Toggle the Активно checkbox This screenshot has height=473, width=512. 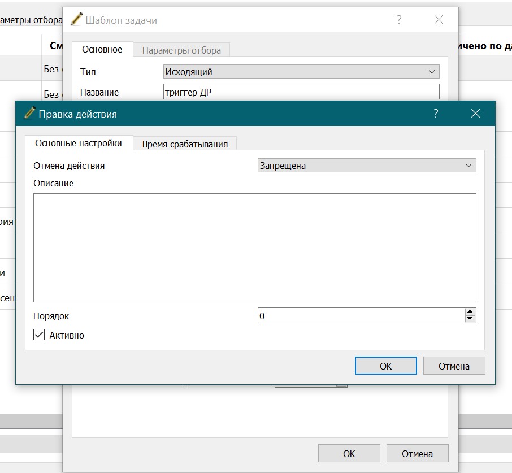pos(39,335)
